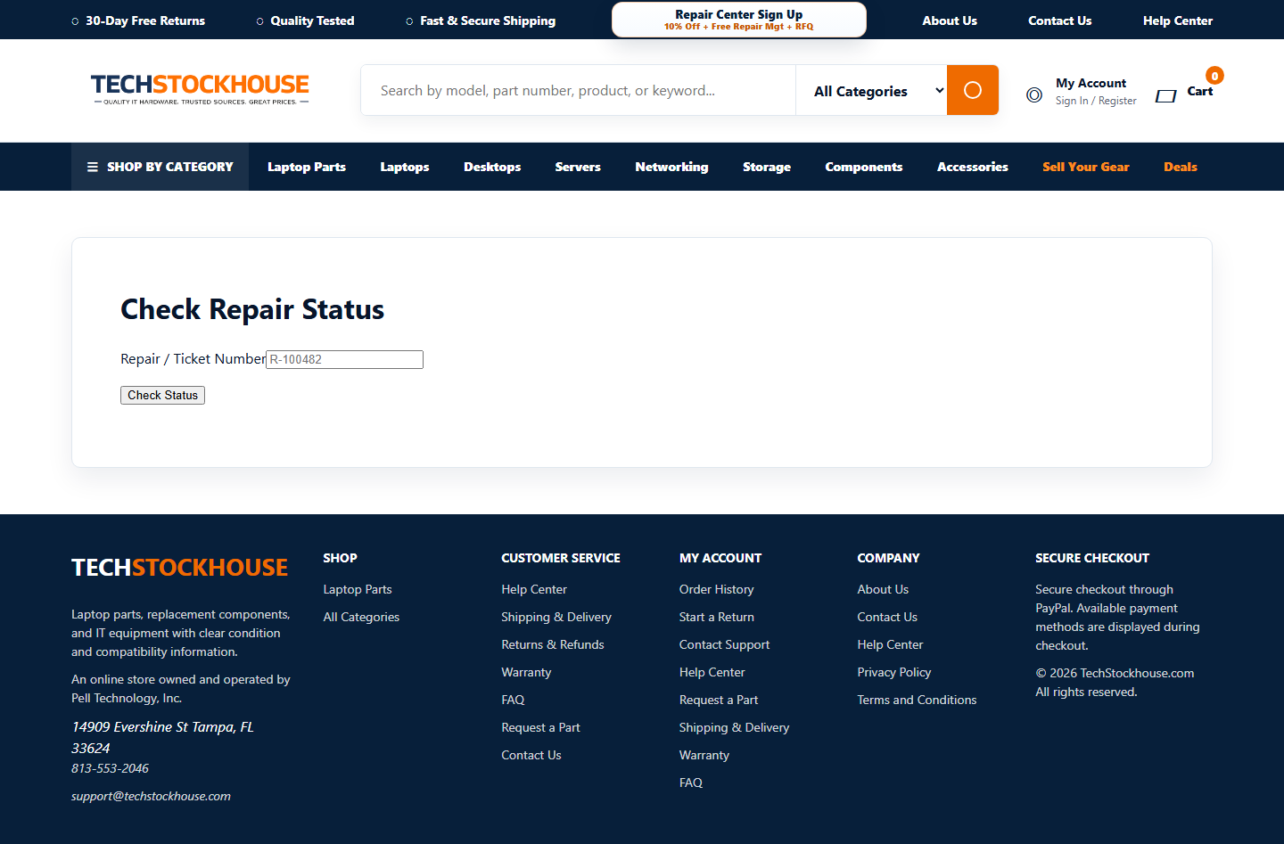Click the support email address
This screenshot has width=1284, height=844.
click(x=151, y=796)
